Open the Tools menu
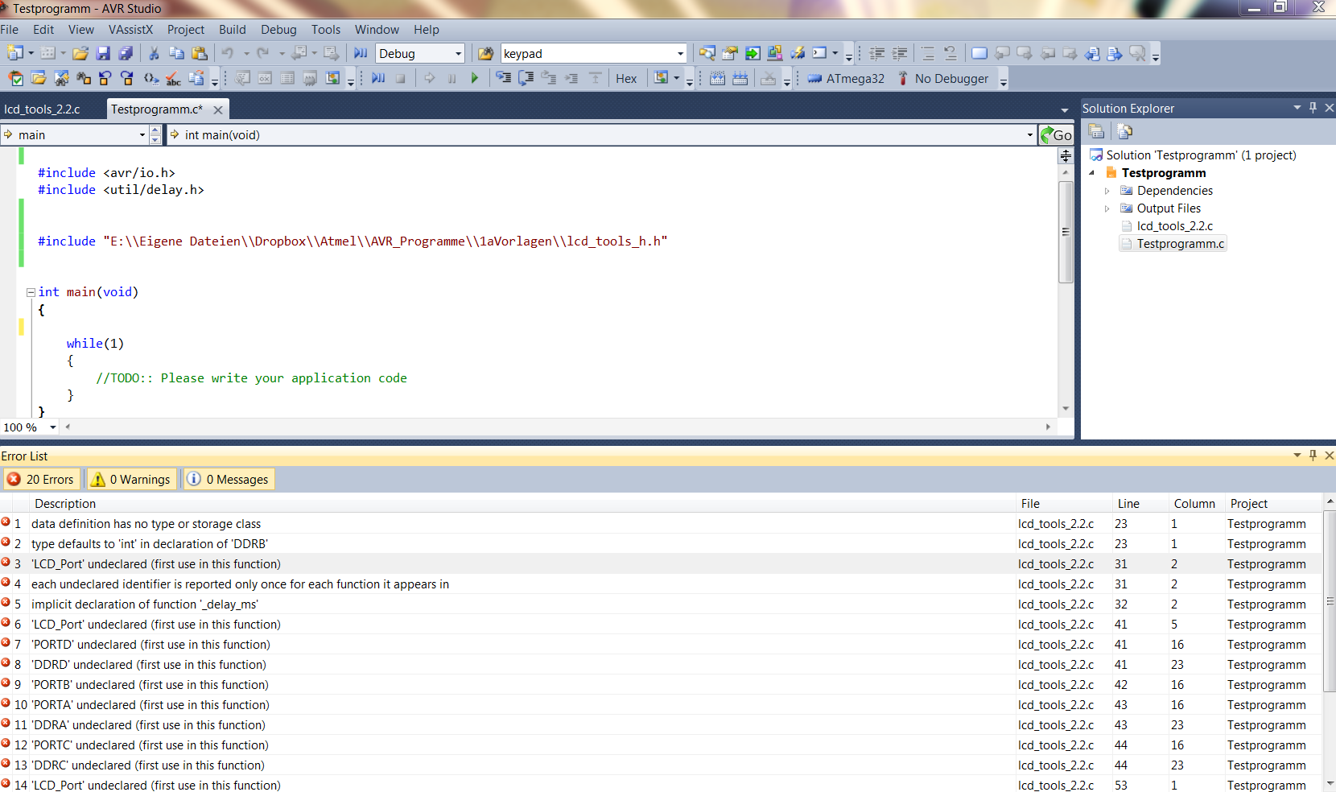The height and width of the screenshot is (792, 1336). [x=326, y=29]
